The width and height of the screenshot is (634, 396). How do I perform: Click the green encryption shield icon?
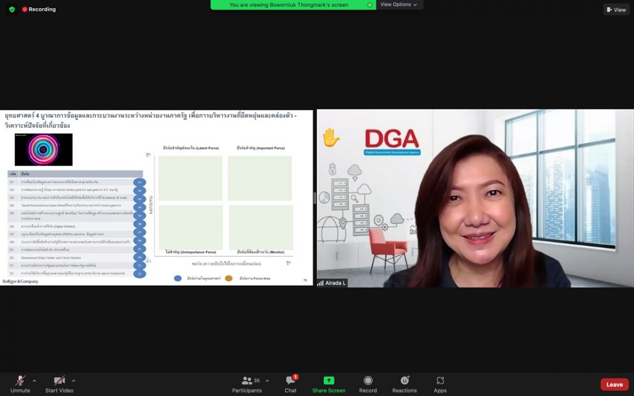(12, 9)
